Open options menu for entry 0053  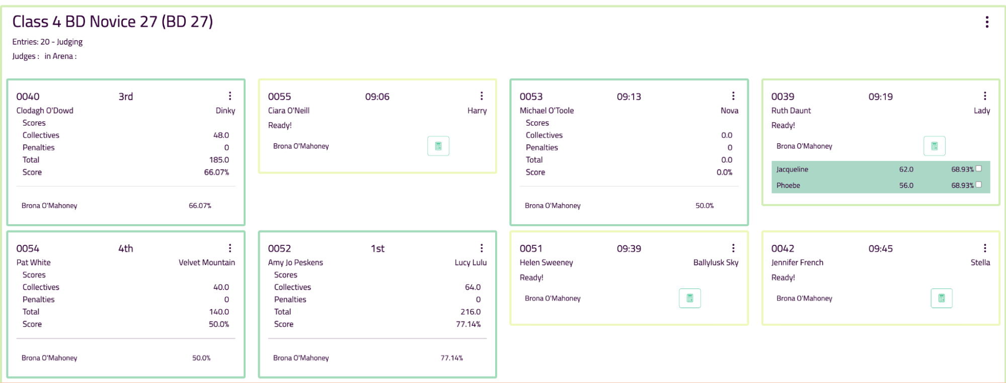tap(733, 96)
